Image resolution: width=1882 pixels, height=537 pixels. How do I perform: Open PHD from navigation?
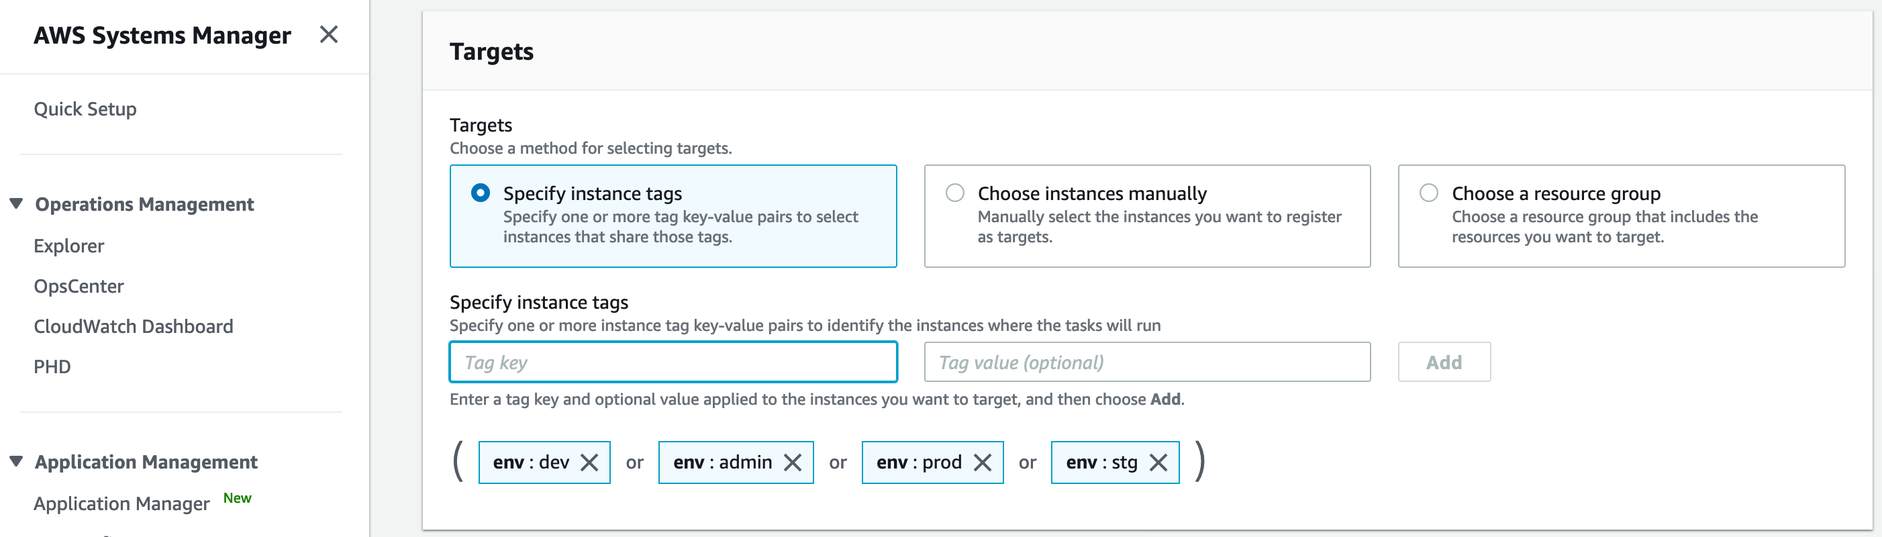tap(52, 367)
